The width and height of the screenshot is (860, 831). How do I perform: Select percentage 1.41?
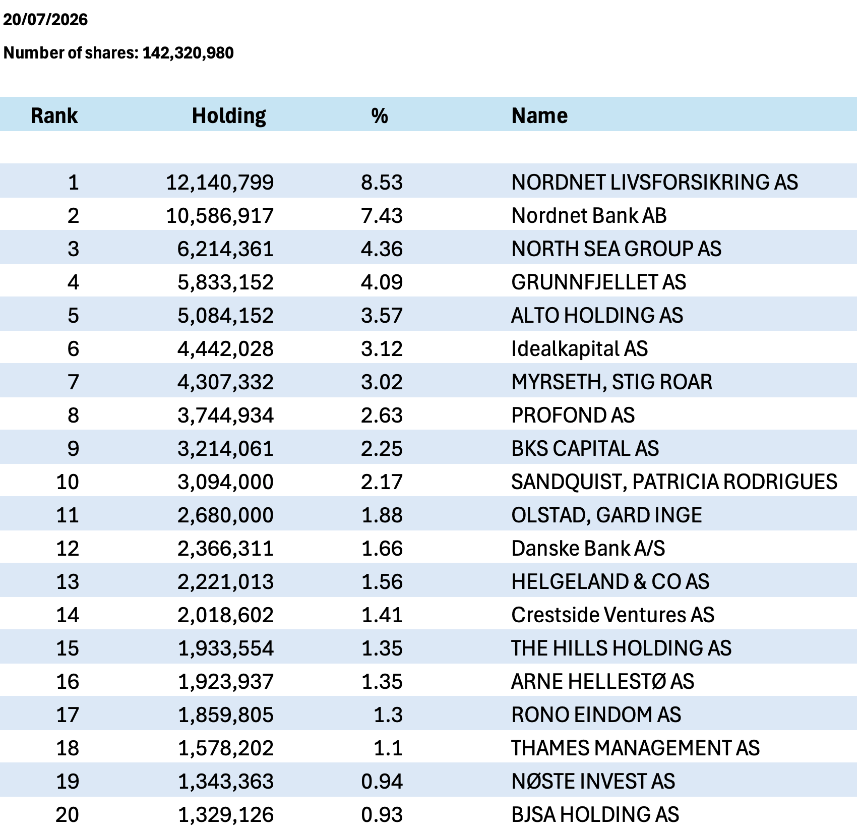(x=382, y=615)
